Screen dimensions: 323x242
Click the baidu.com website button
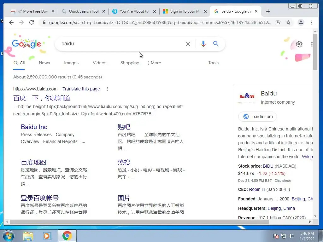point(257,117)
